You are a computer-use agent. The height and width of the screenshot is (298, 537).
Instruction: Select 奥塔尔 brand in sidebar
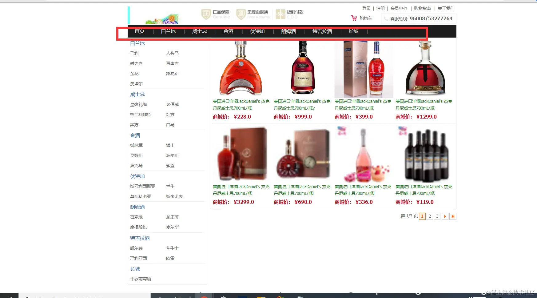[136, 84]
